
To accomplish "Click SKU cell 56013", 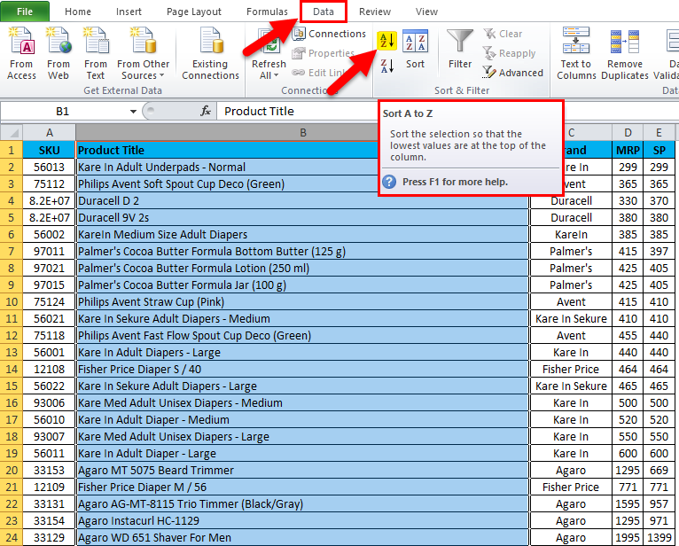I will [x=50, y=168].
